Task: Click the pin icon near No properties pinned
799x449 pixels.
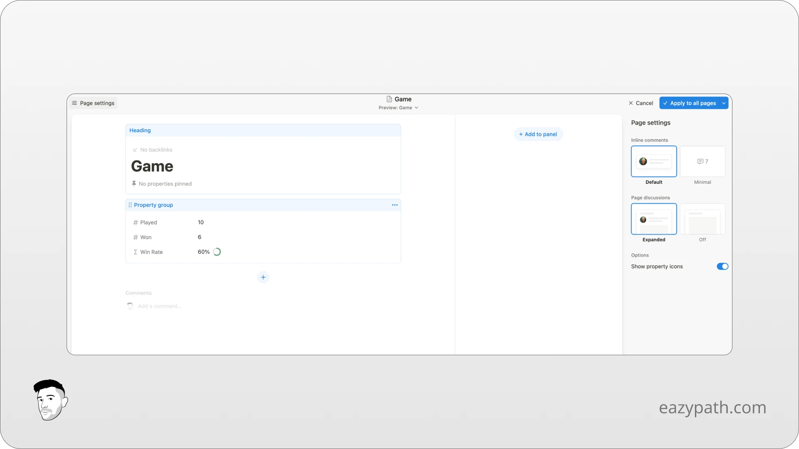Action: pyautogui.click(x=134, y=183)
